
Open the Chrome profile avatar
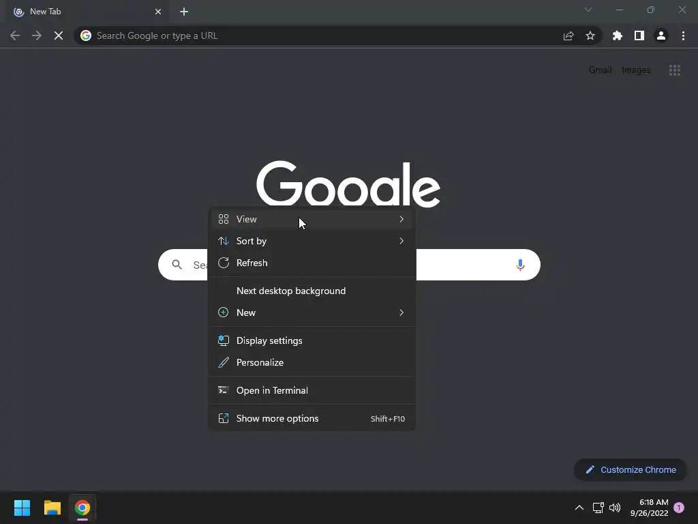point(661,35)
